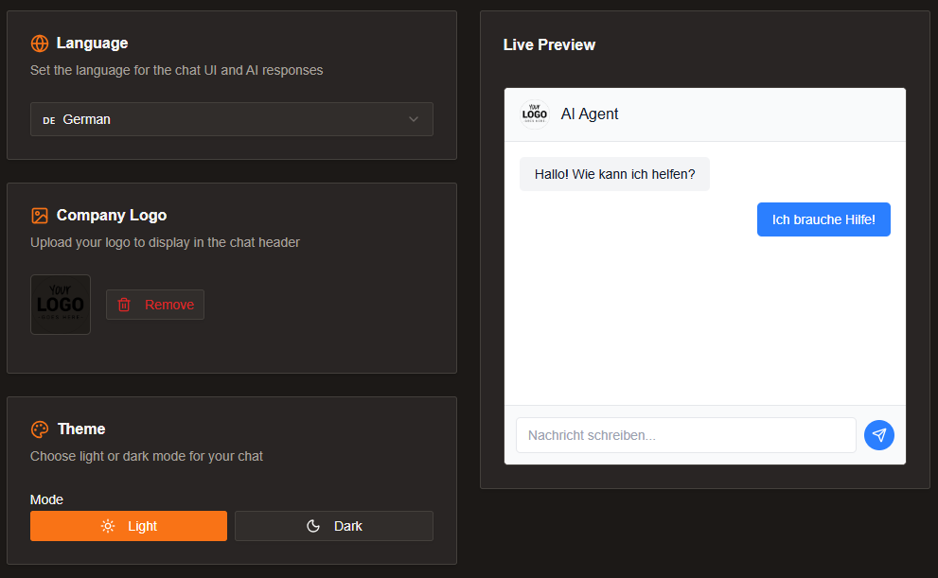
Task: Click the language dropdown chevron arrow
Action: click(x=414, y=119)
